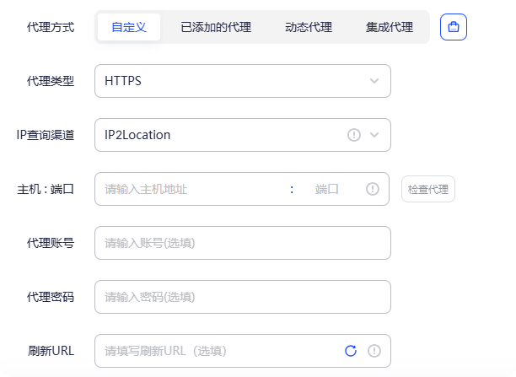Open the 代理类型 HTTPS dropdown
This screenshot has width=516, height=377.
coord(243,81)
